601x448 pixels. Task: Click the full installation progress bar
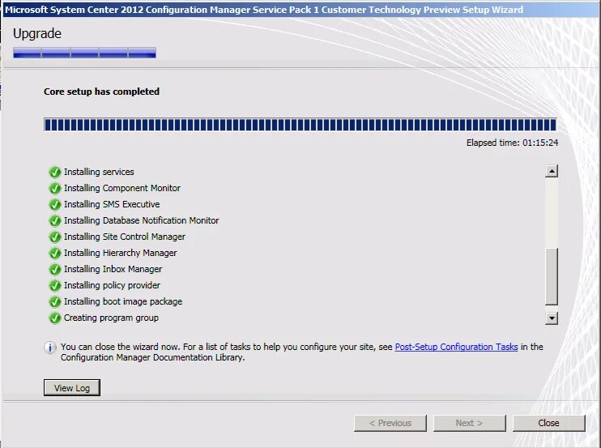(x=300, y=125)
